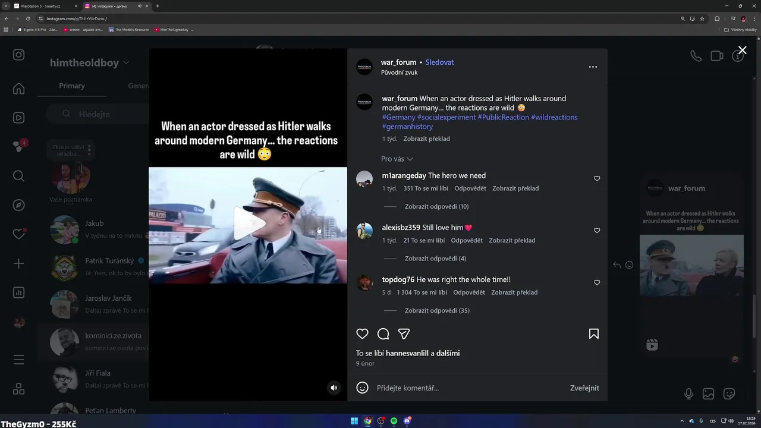Open the Windows Start menu
761x428 pixels.
pyautogui.click(x=354, y=421)
